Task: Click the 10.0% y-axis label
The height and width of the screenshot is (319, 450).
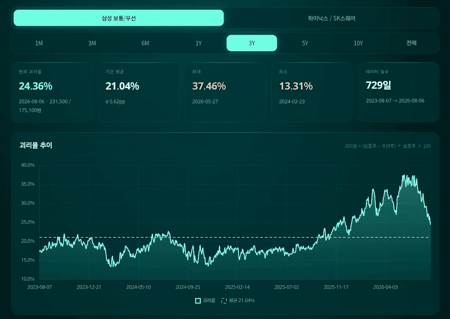Action: point(28,279)
